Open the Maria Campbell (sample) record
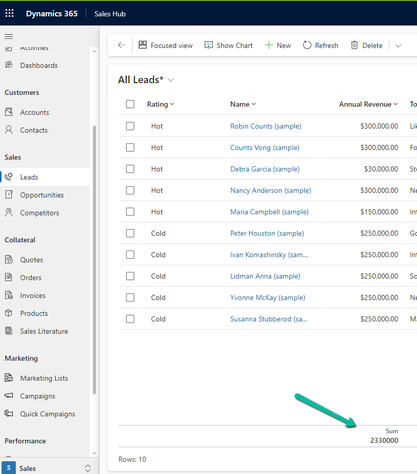The height and width of the screenshot is (474, 417). click(x=269, y=212)
